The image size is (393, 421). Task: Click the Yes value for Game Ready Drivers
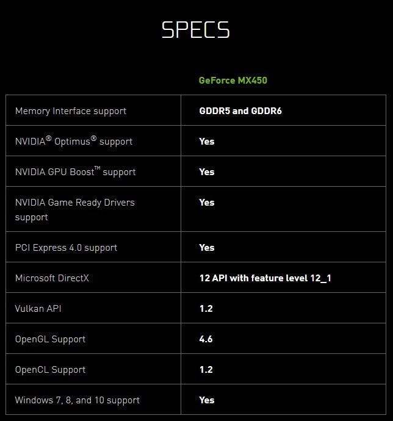coord(207,203)
